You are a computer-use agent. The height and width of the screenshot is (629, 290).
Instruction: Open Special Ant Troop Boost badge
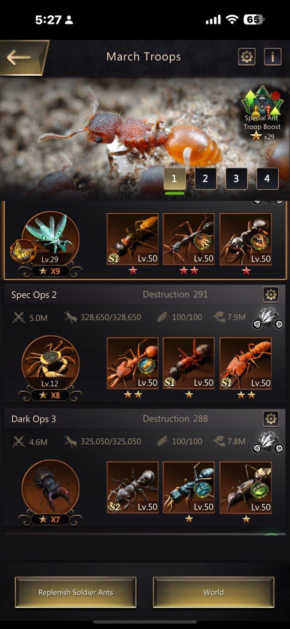(x=263, y=114)
